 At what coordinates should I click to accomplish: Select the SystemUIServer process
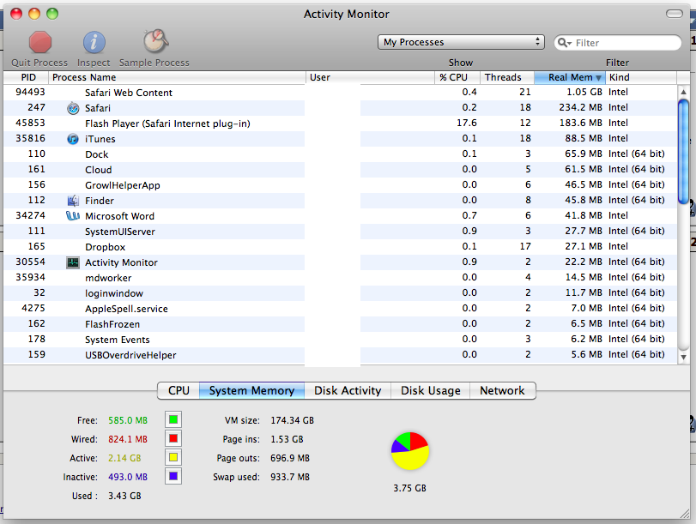pyautogui.click(x=341, y=232)
